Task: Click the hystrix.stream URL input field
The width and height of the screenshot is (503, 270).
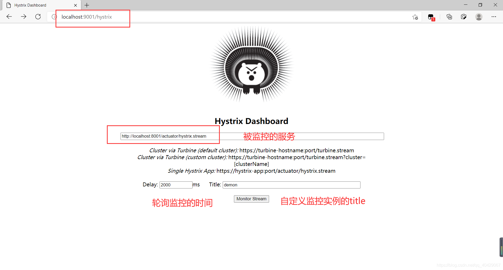Action: (169, 136)
